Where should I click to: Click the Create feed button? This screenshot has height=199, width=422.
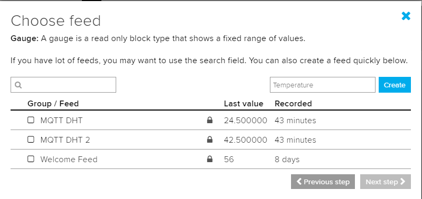point(395,85)
